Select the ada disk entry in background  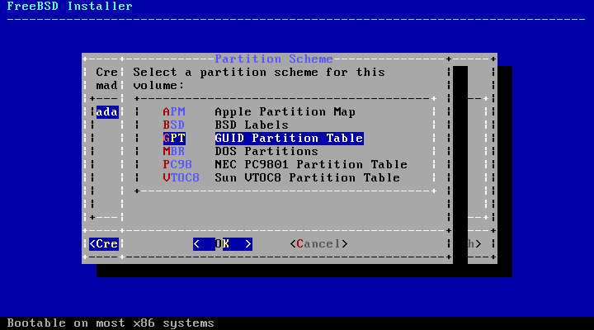(x=106, y=112)
